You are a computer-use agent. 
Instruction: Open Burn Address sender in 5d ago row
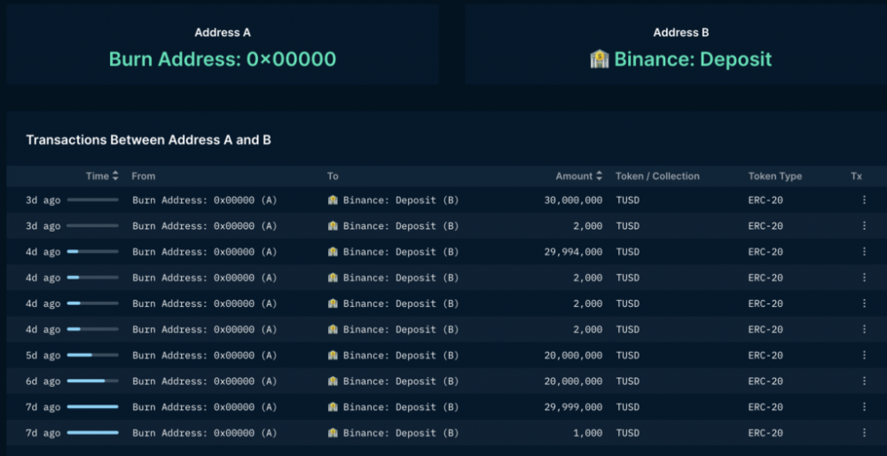(x=205, y=355)
